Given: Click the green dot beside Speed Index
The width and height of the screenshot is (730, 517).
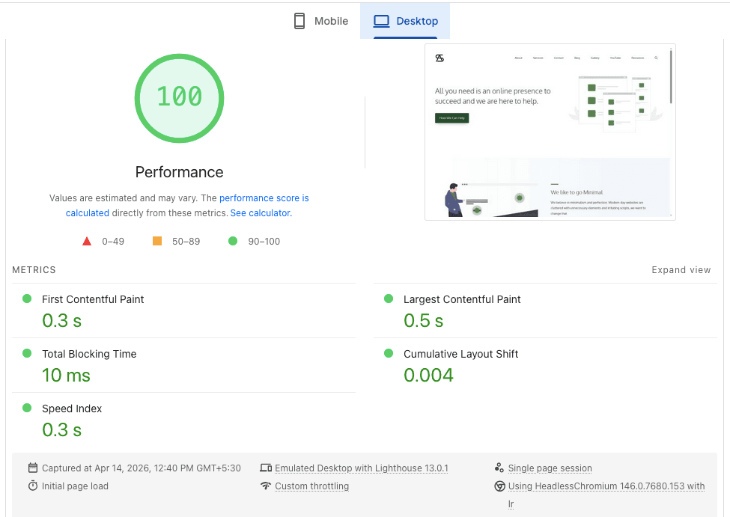Looking at the screenshot, I should point(27,407).
